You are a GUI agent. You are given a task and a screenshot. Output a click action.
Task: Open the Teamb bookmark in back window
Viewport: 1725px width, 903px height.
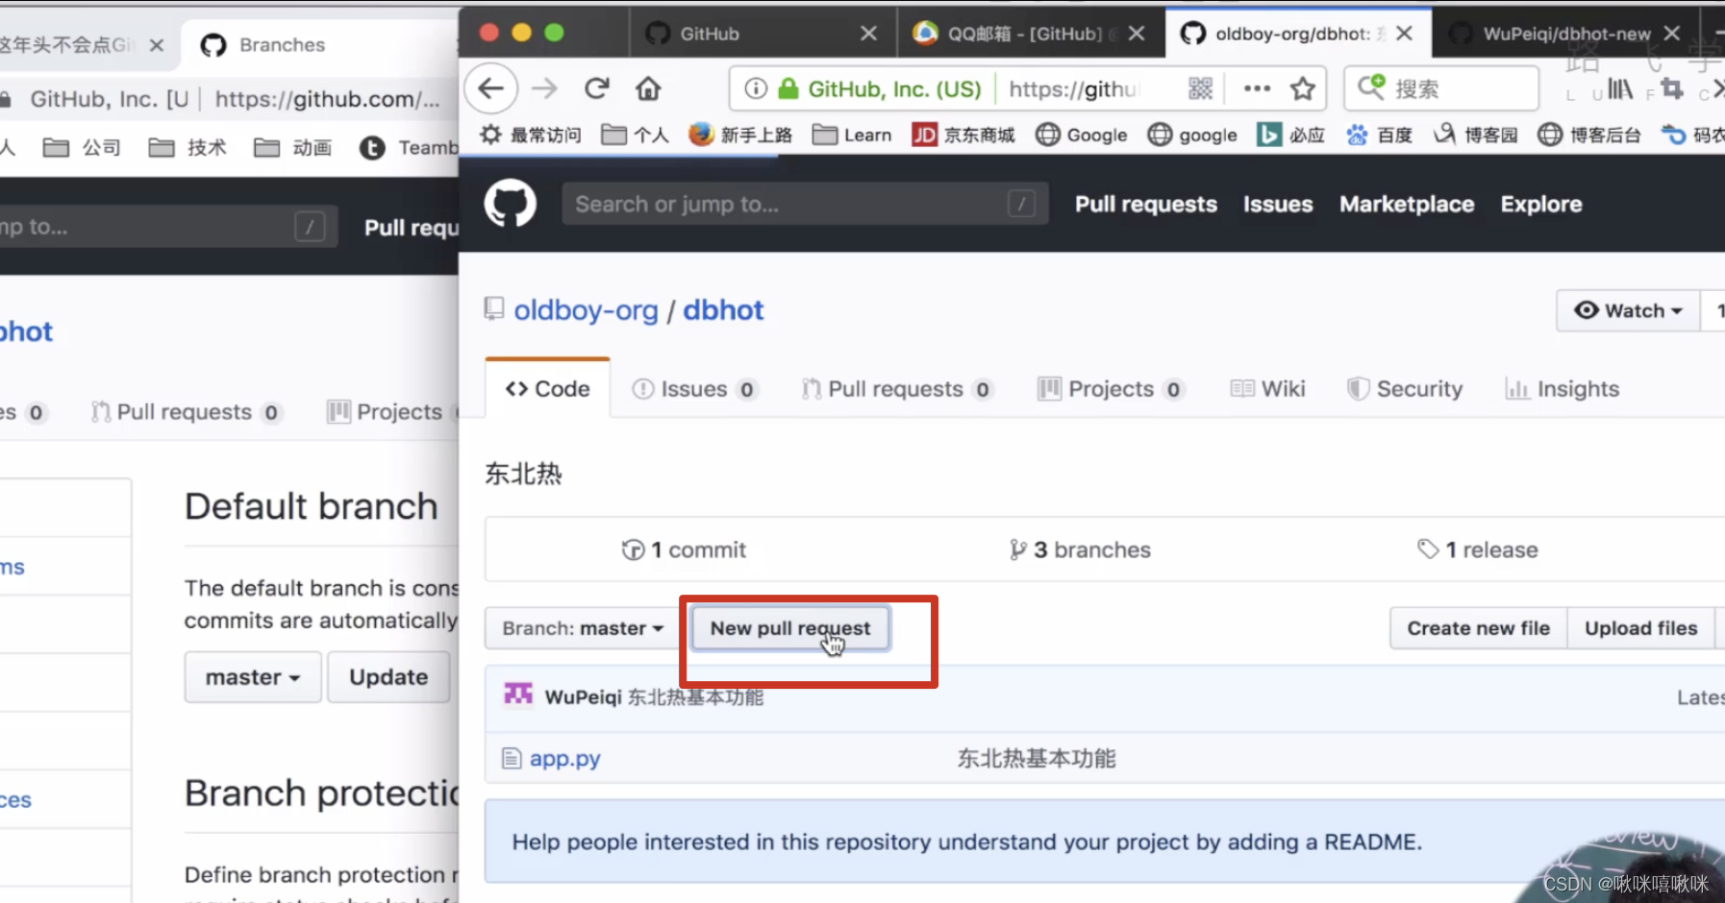tap(410, 148)
